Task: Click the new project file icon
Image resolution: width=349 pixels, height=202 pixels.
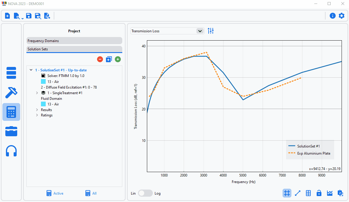Action: [7, 16]
